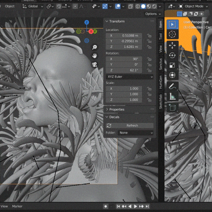Select the Measure tool
Viewport: 212px width, 212px height.
pyautogui.click(x=173, y=96)
